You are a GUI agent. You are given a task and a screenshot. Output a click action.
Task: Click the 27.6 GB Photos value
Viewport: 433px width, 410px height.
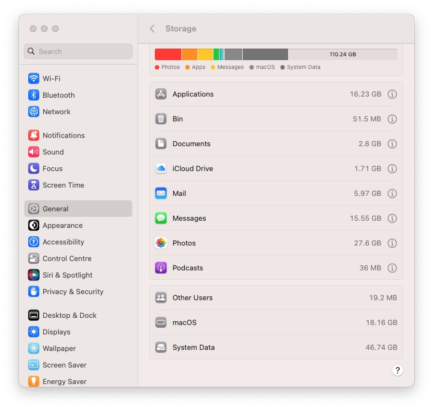(x=368, y=243)
